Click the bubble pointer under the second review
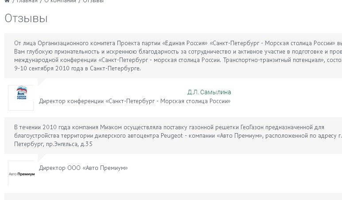The image size is (342, 200). tap(42, 157)
